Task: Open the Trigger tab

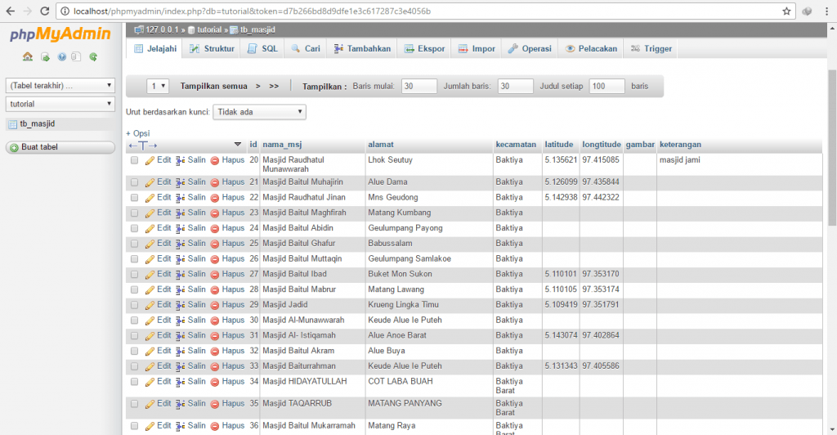Action: [651, 48]
